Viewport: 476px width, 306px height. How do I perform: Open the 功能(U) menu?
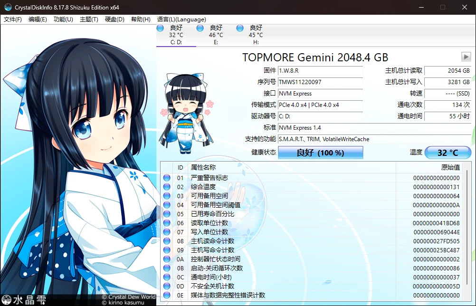tap(63, 19)
